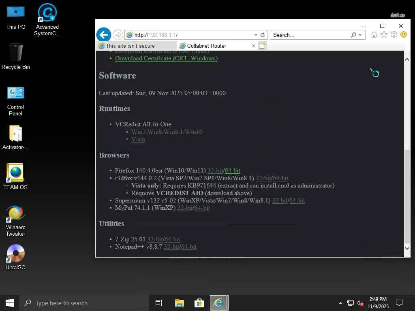The width and height of the screenshot is (415, 311).
Task: Open the VCRedist Vista link
Action: 138,139
